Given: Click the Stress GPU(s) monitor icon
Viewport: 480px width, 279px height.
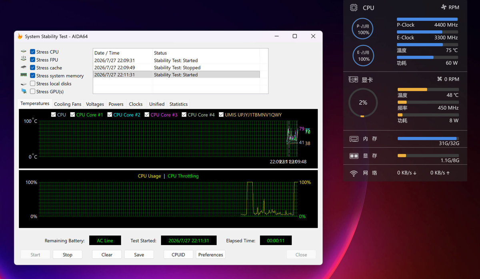Looking at the screenshot, I should [x=24, y=92].
